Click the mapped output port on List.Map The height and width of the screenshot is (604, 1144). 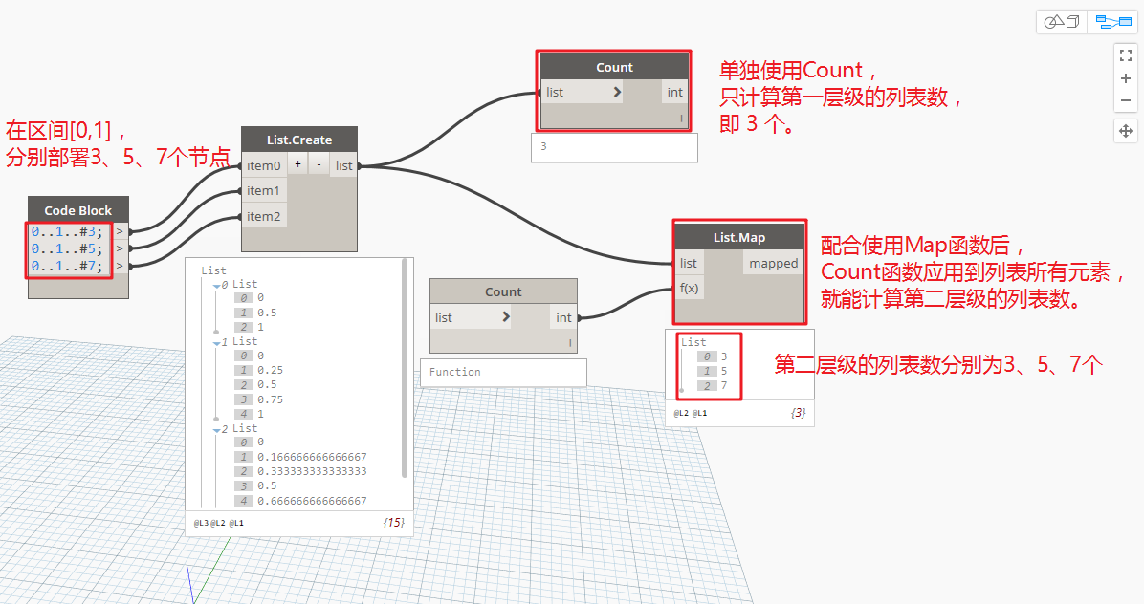click(774, 263)
